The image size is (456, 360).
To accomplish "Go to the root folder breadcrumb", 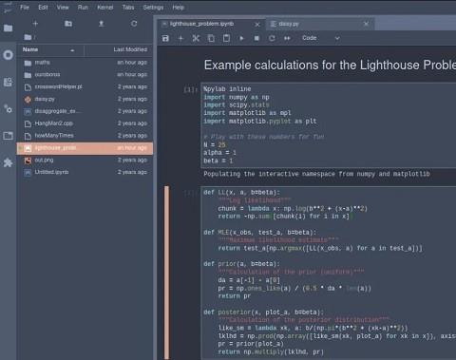I will (28, 37).
